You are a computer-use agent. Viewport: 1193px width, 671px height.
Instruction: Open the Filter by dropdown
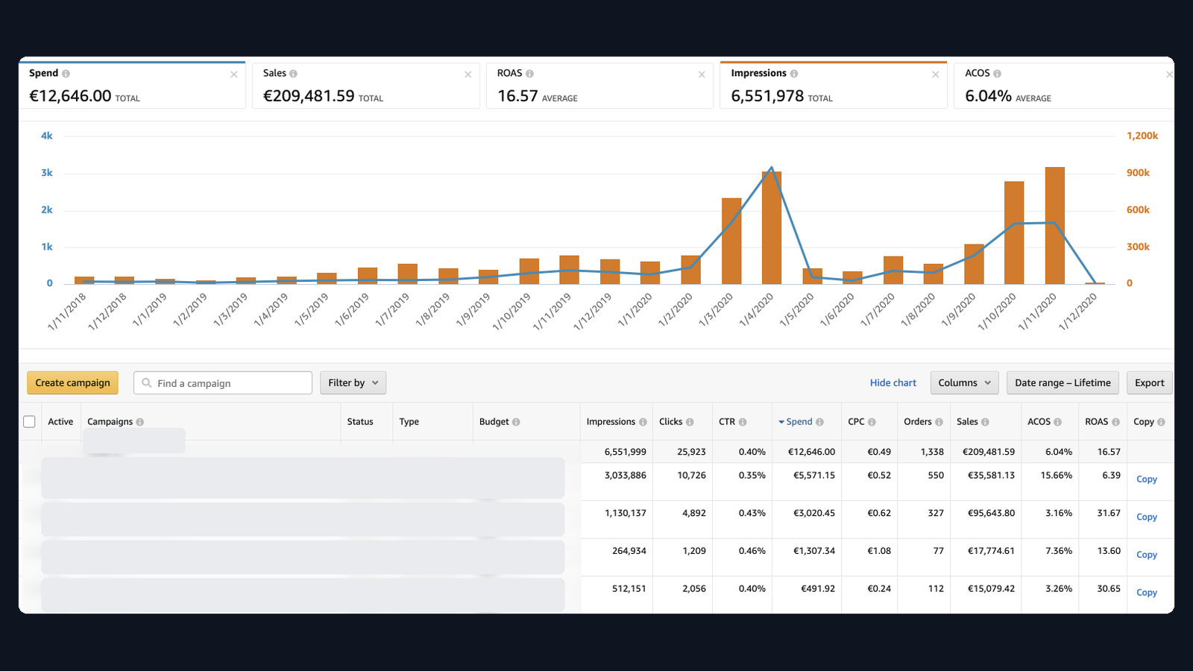pyautogui.click(x=353, y=382)
